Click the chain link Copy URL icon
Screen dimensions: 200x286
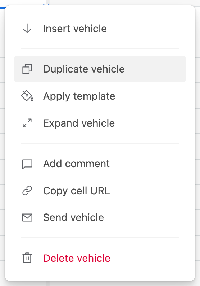pyautogui.click(x=27, y=191)
